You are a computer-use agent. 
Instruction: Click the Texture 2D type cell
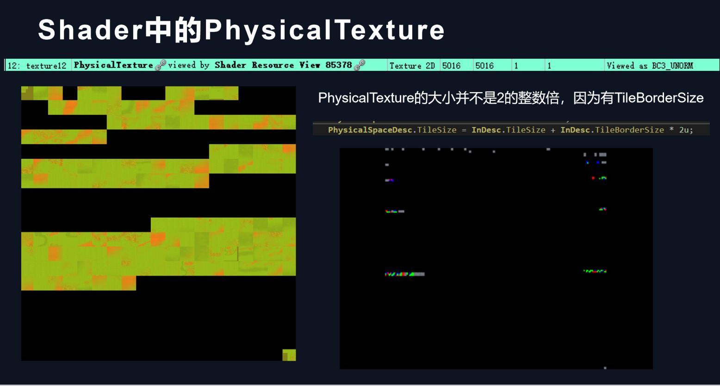pos(412,65)
